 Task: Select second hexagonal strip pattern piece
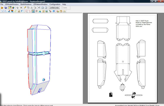(x=100, y=30)
